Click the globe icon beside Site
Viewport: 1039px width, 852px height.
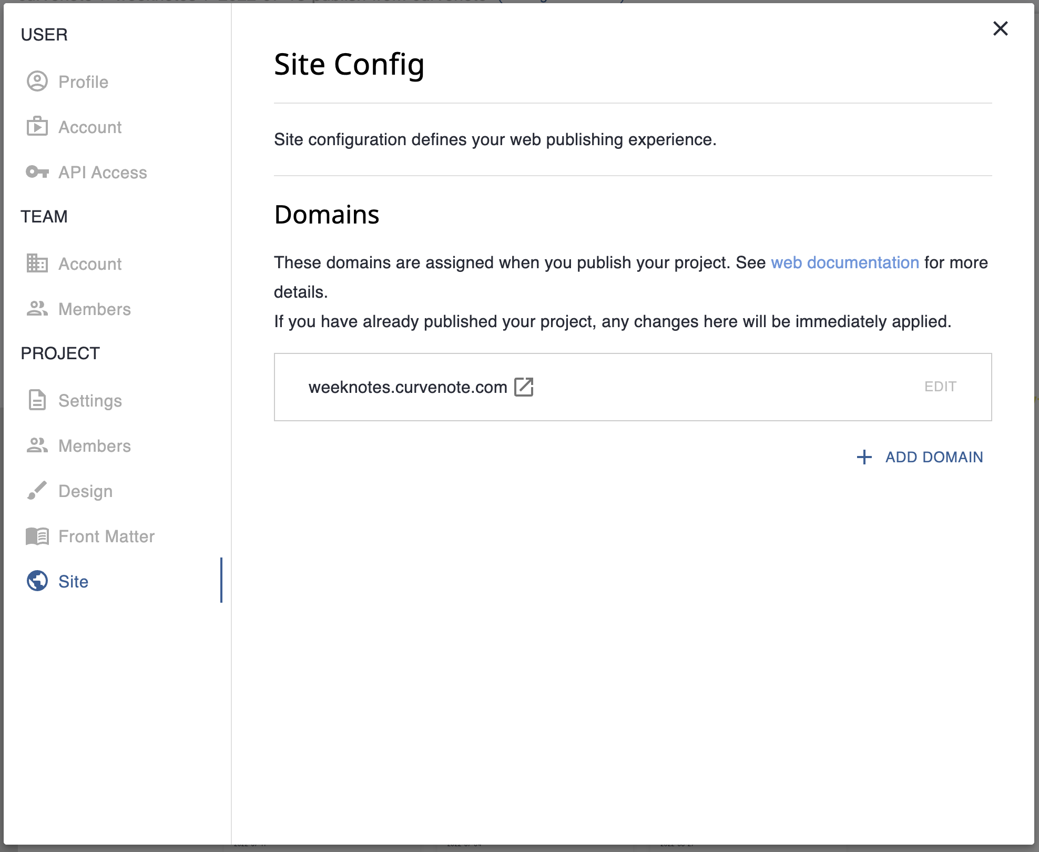(x=38, y=581)
